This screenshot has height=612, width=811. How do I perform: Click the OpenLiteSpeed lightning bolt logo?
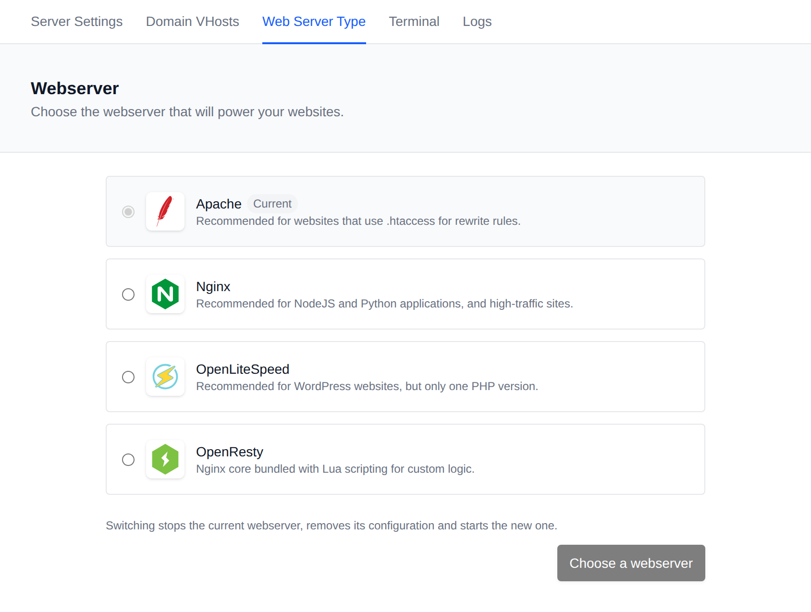click(165, 377)
